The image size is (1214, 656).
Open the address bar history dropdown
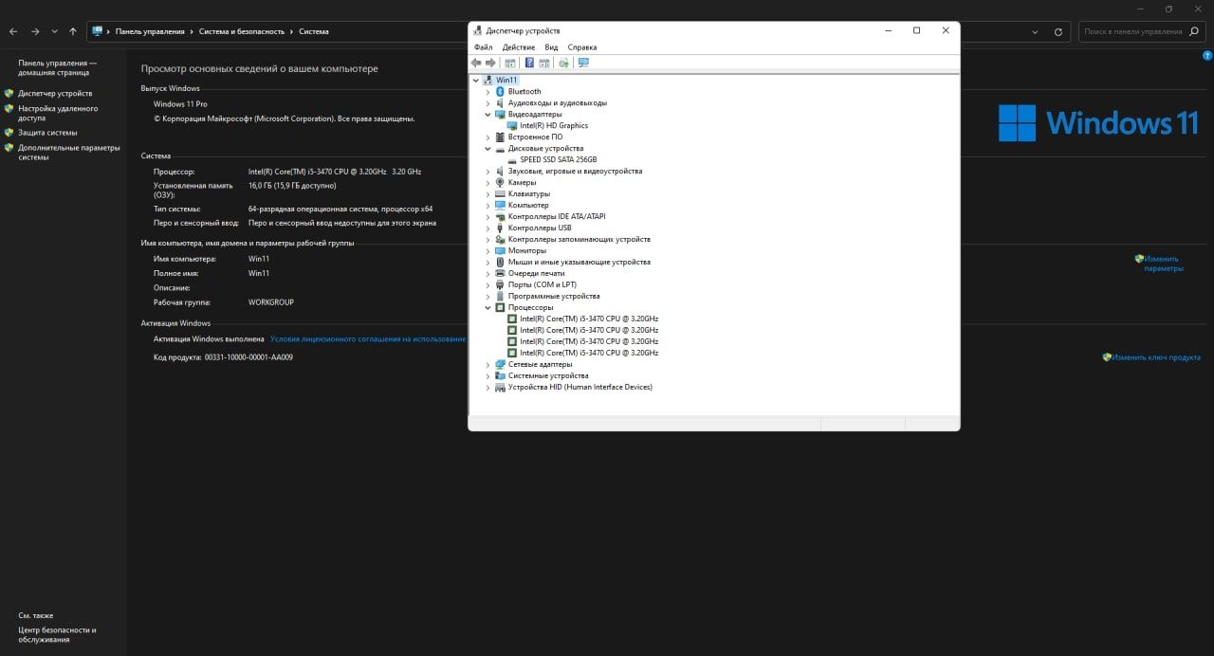tap(1036, 31)
